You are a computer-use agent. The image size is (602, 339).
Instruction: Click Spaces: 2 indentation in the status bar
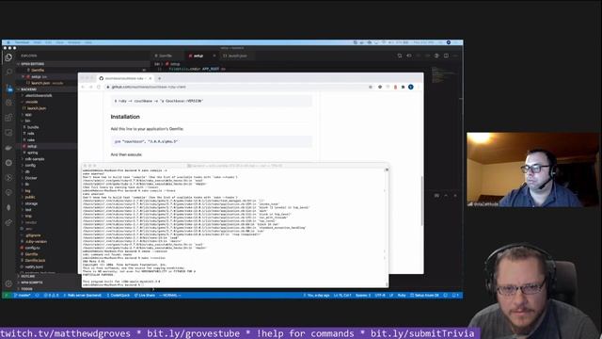click(362, 295)
